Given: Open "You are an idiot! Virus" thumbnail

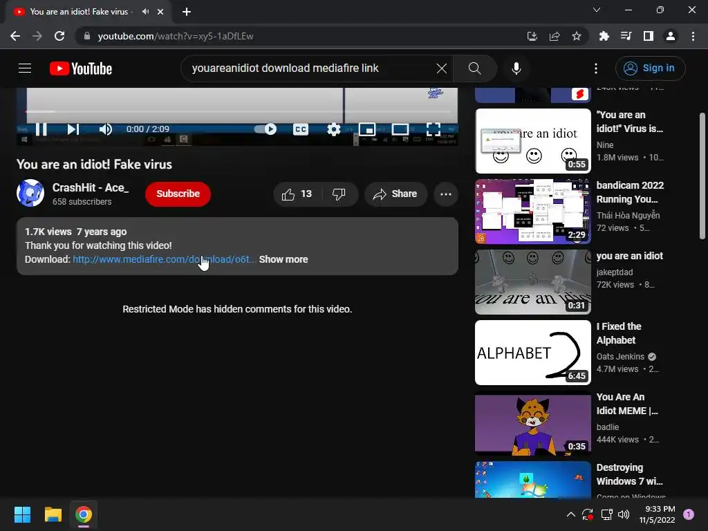Looking at the screenshot, I should [x=533, y=141].
